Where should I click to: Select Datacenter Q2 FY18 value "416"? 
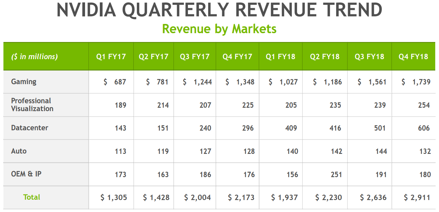pyautogui.click(x=335, y=128)
